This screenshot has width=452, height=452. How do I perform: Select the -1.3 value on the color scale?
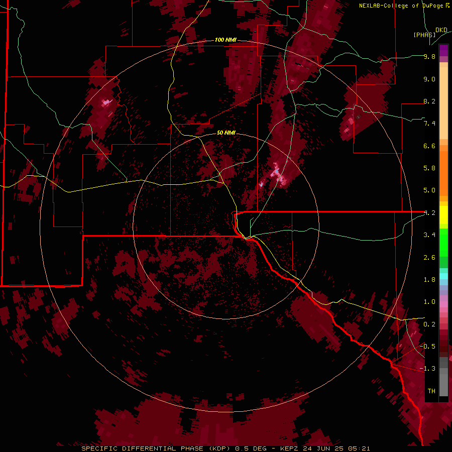pyautogui.click(x=428, y=369)
